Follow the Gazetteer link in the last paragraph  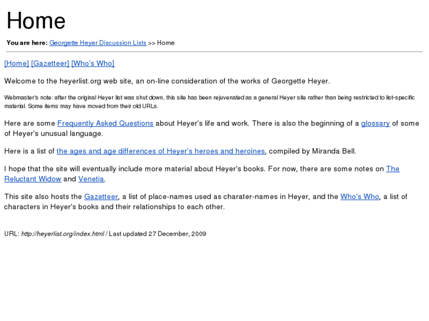coord(101,197)
